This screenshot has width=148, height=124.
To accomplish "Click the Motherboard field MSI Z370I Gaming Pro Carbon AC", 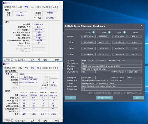I will [111, 86].
